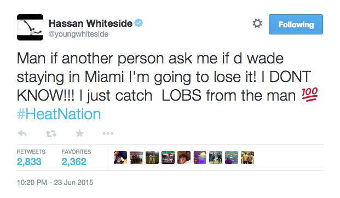Open the @youngwhiteside handle link
This screenshot has width=340, height=198.
point(78,34)
